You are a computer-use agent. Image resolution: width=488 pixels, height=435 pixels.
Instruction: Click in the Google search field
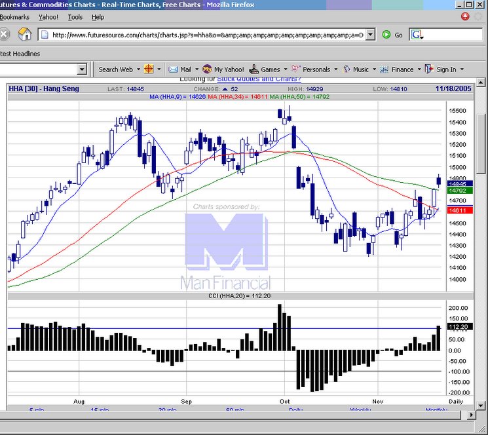tap(453, 35)
